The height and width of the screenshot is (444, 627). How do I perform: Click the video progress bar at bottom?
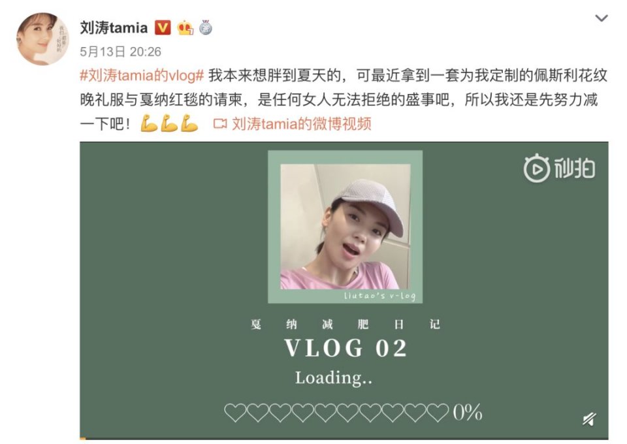click(x=344, y=439)
